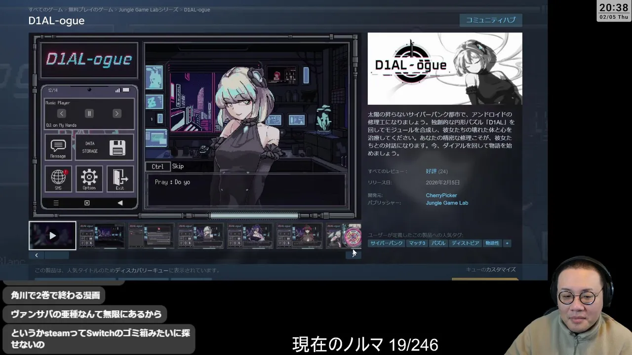Open developer CherryPicker link
The image size is (632, 355).
coord(441,195)
